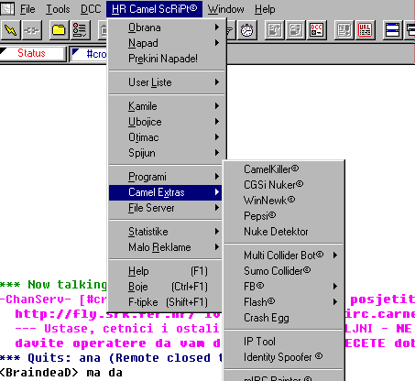Image resolution: width=415 pixels, height=381 pixels.
Task: Click the clock timer toolbar icon
Action: 246,30
